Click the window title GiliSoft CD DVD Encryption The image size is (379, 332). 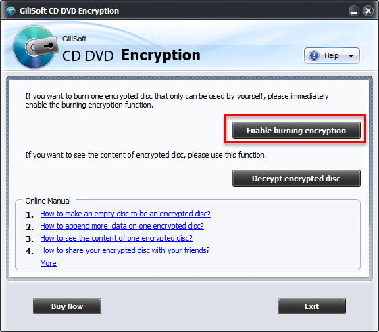(x=69, y=11)
